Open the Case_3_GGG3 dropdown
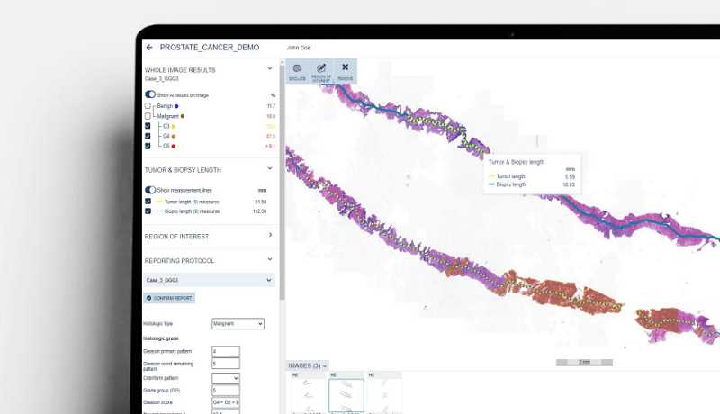The width and height of the screenshot is (720, 414). click(270, 280)
